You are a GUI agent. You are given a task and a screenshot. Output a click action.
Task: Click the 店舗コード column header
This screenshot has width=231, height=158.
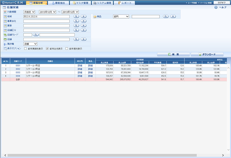(18, 61)
